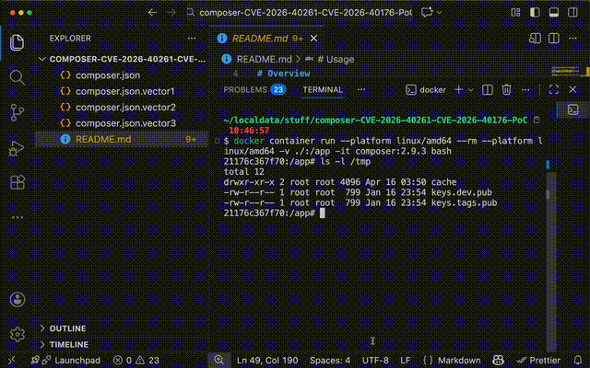Open notifications bell in status bar
Screen dimensions: 590x368
tap(577, 360)
